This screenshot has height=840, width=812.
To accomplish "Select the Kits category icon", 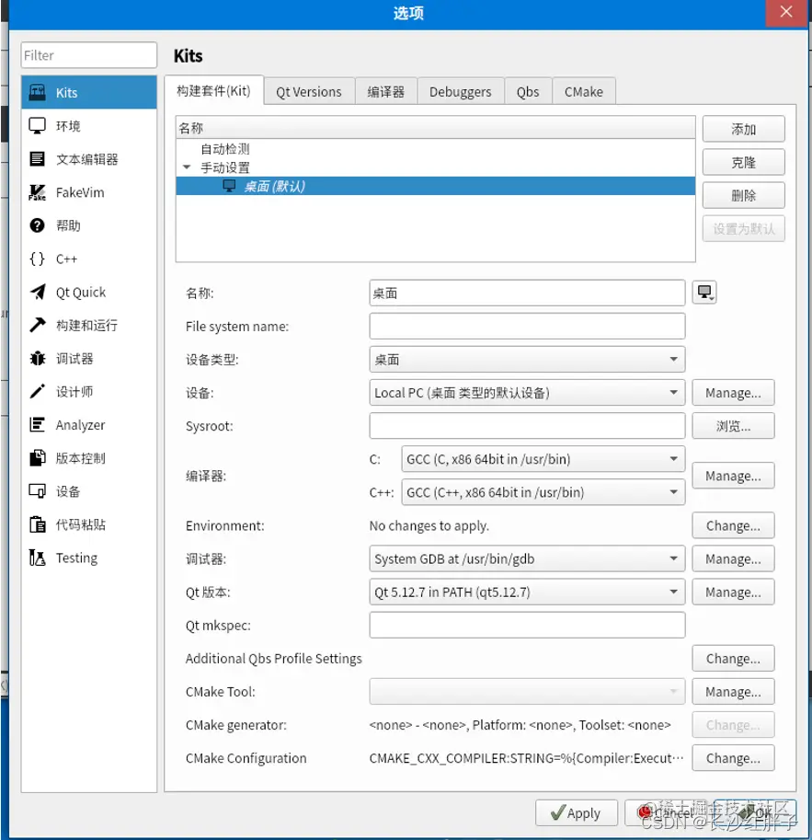I will point(37,93).
